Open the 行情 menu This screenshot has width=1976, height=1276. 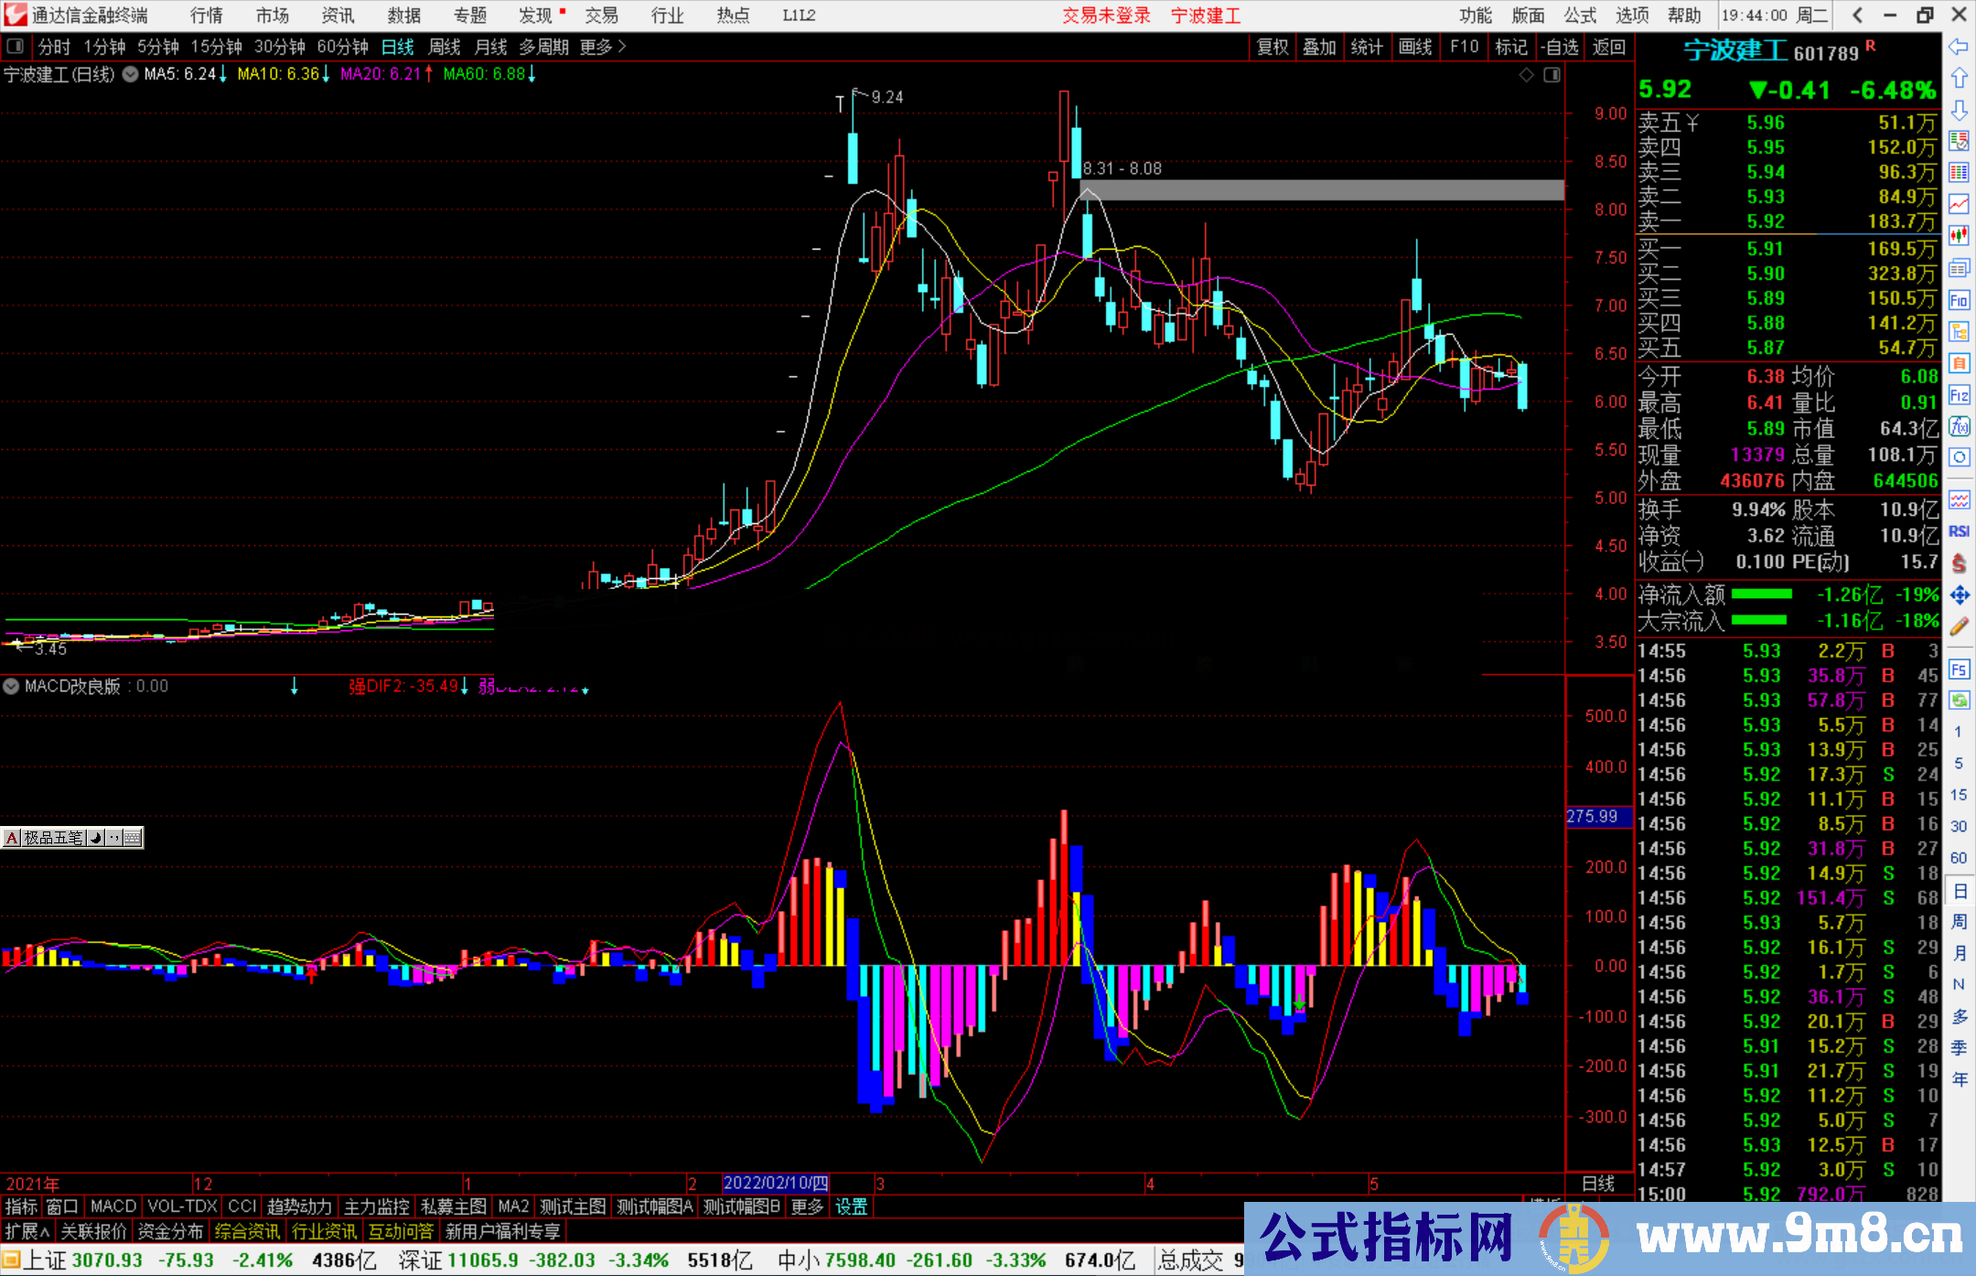(206, 16)
